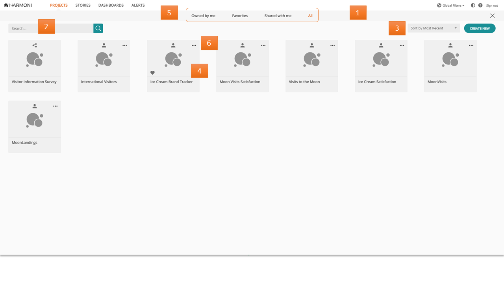This screenshot has width=504, height=283.
Task: Switch to the Alerts tab
Action: 138,6
